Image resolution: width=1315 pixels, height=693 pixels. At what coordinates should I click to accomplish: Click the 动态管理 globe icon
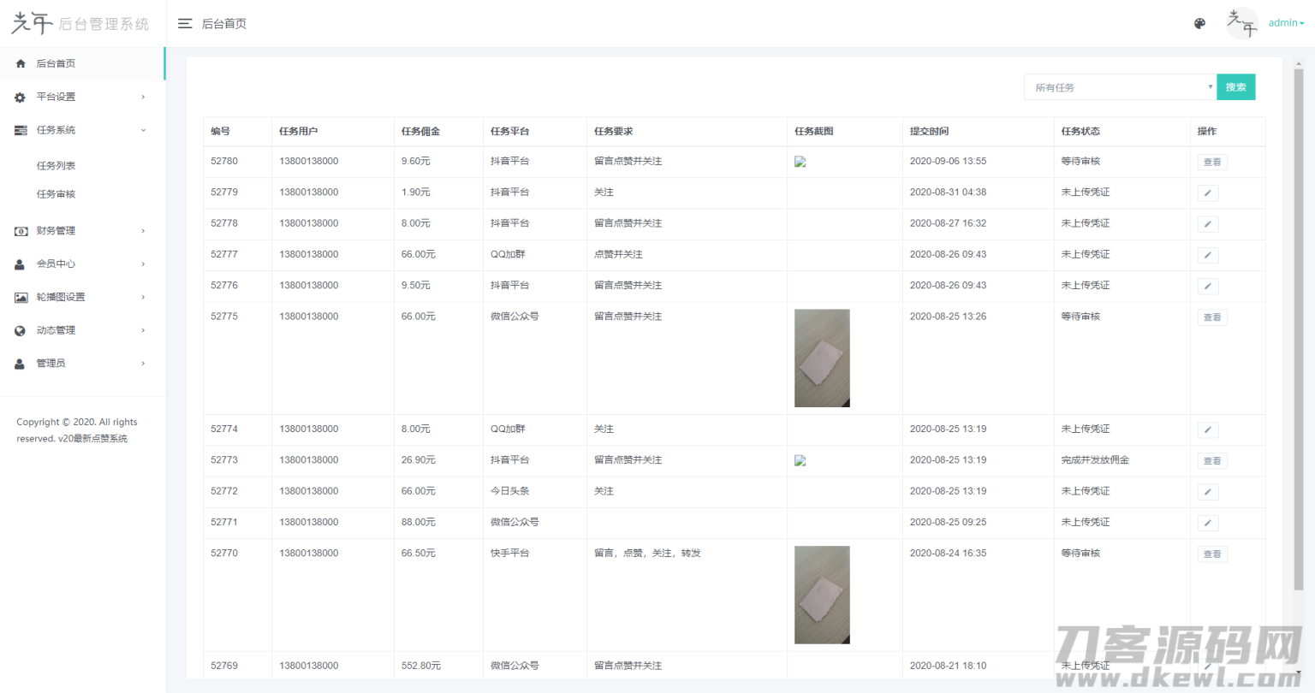(19, 329)
